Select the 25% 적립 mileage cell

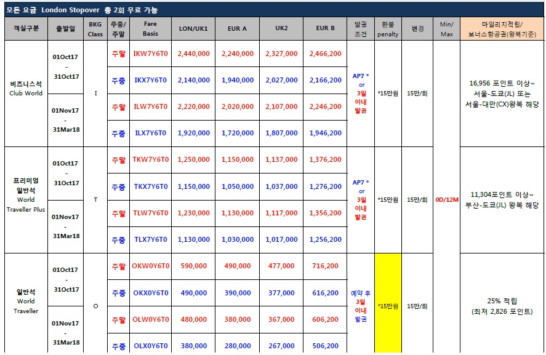click(502, 306)
